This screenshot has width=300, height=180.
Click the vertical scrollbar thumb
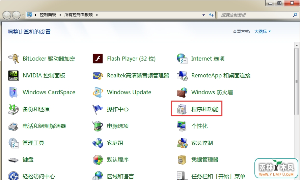[297, 82]
